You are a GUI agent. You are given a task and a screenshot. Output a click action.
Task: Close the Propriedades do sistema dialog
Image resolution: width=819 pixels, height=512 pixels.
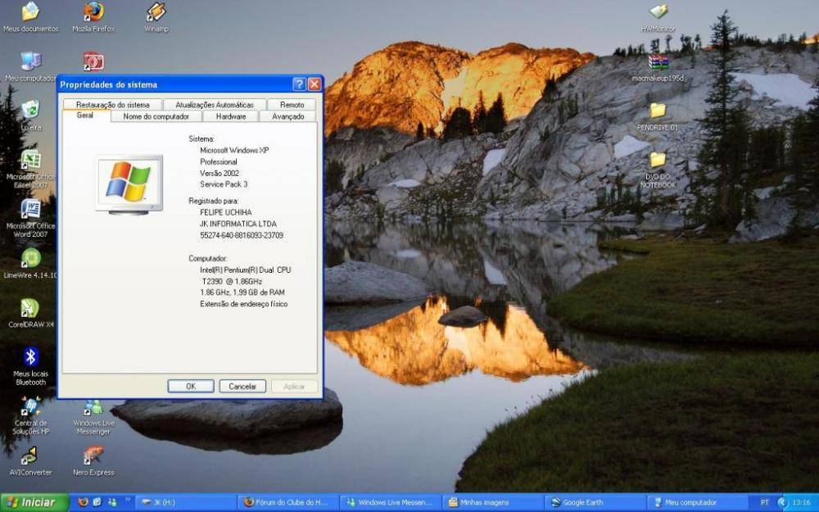tap(314, 84)
